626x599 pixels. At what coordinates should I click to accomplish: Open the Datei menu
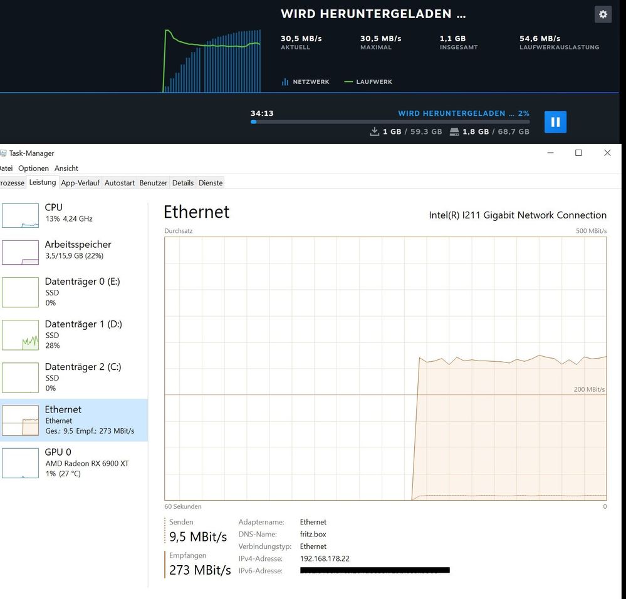[6, 168]
